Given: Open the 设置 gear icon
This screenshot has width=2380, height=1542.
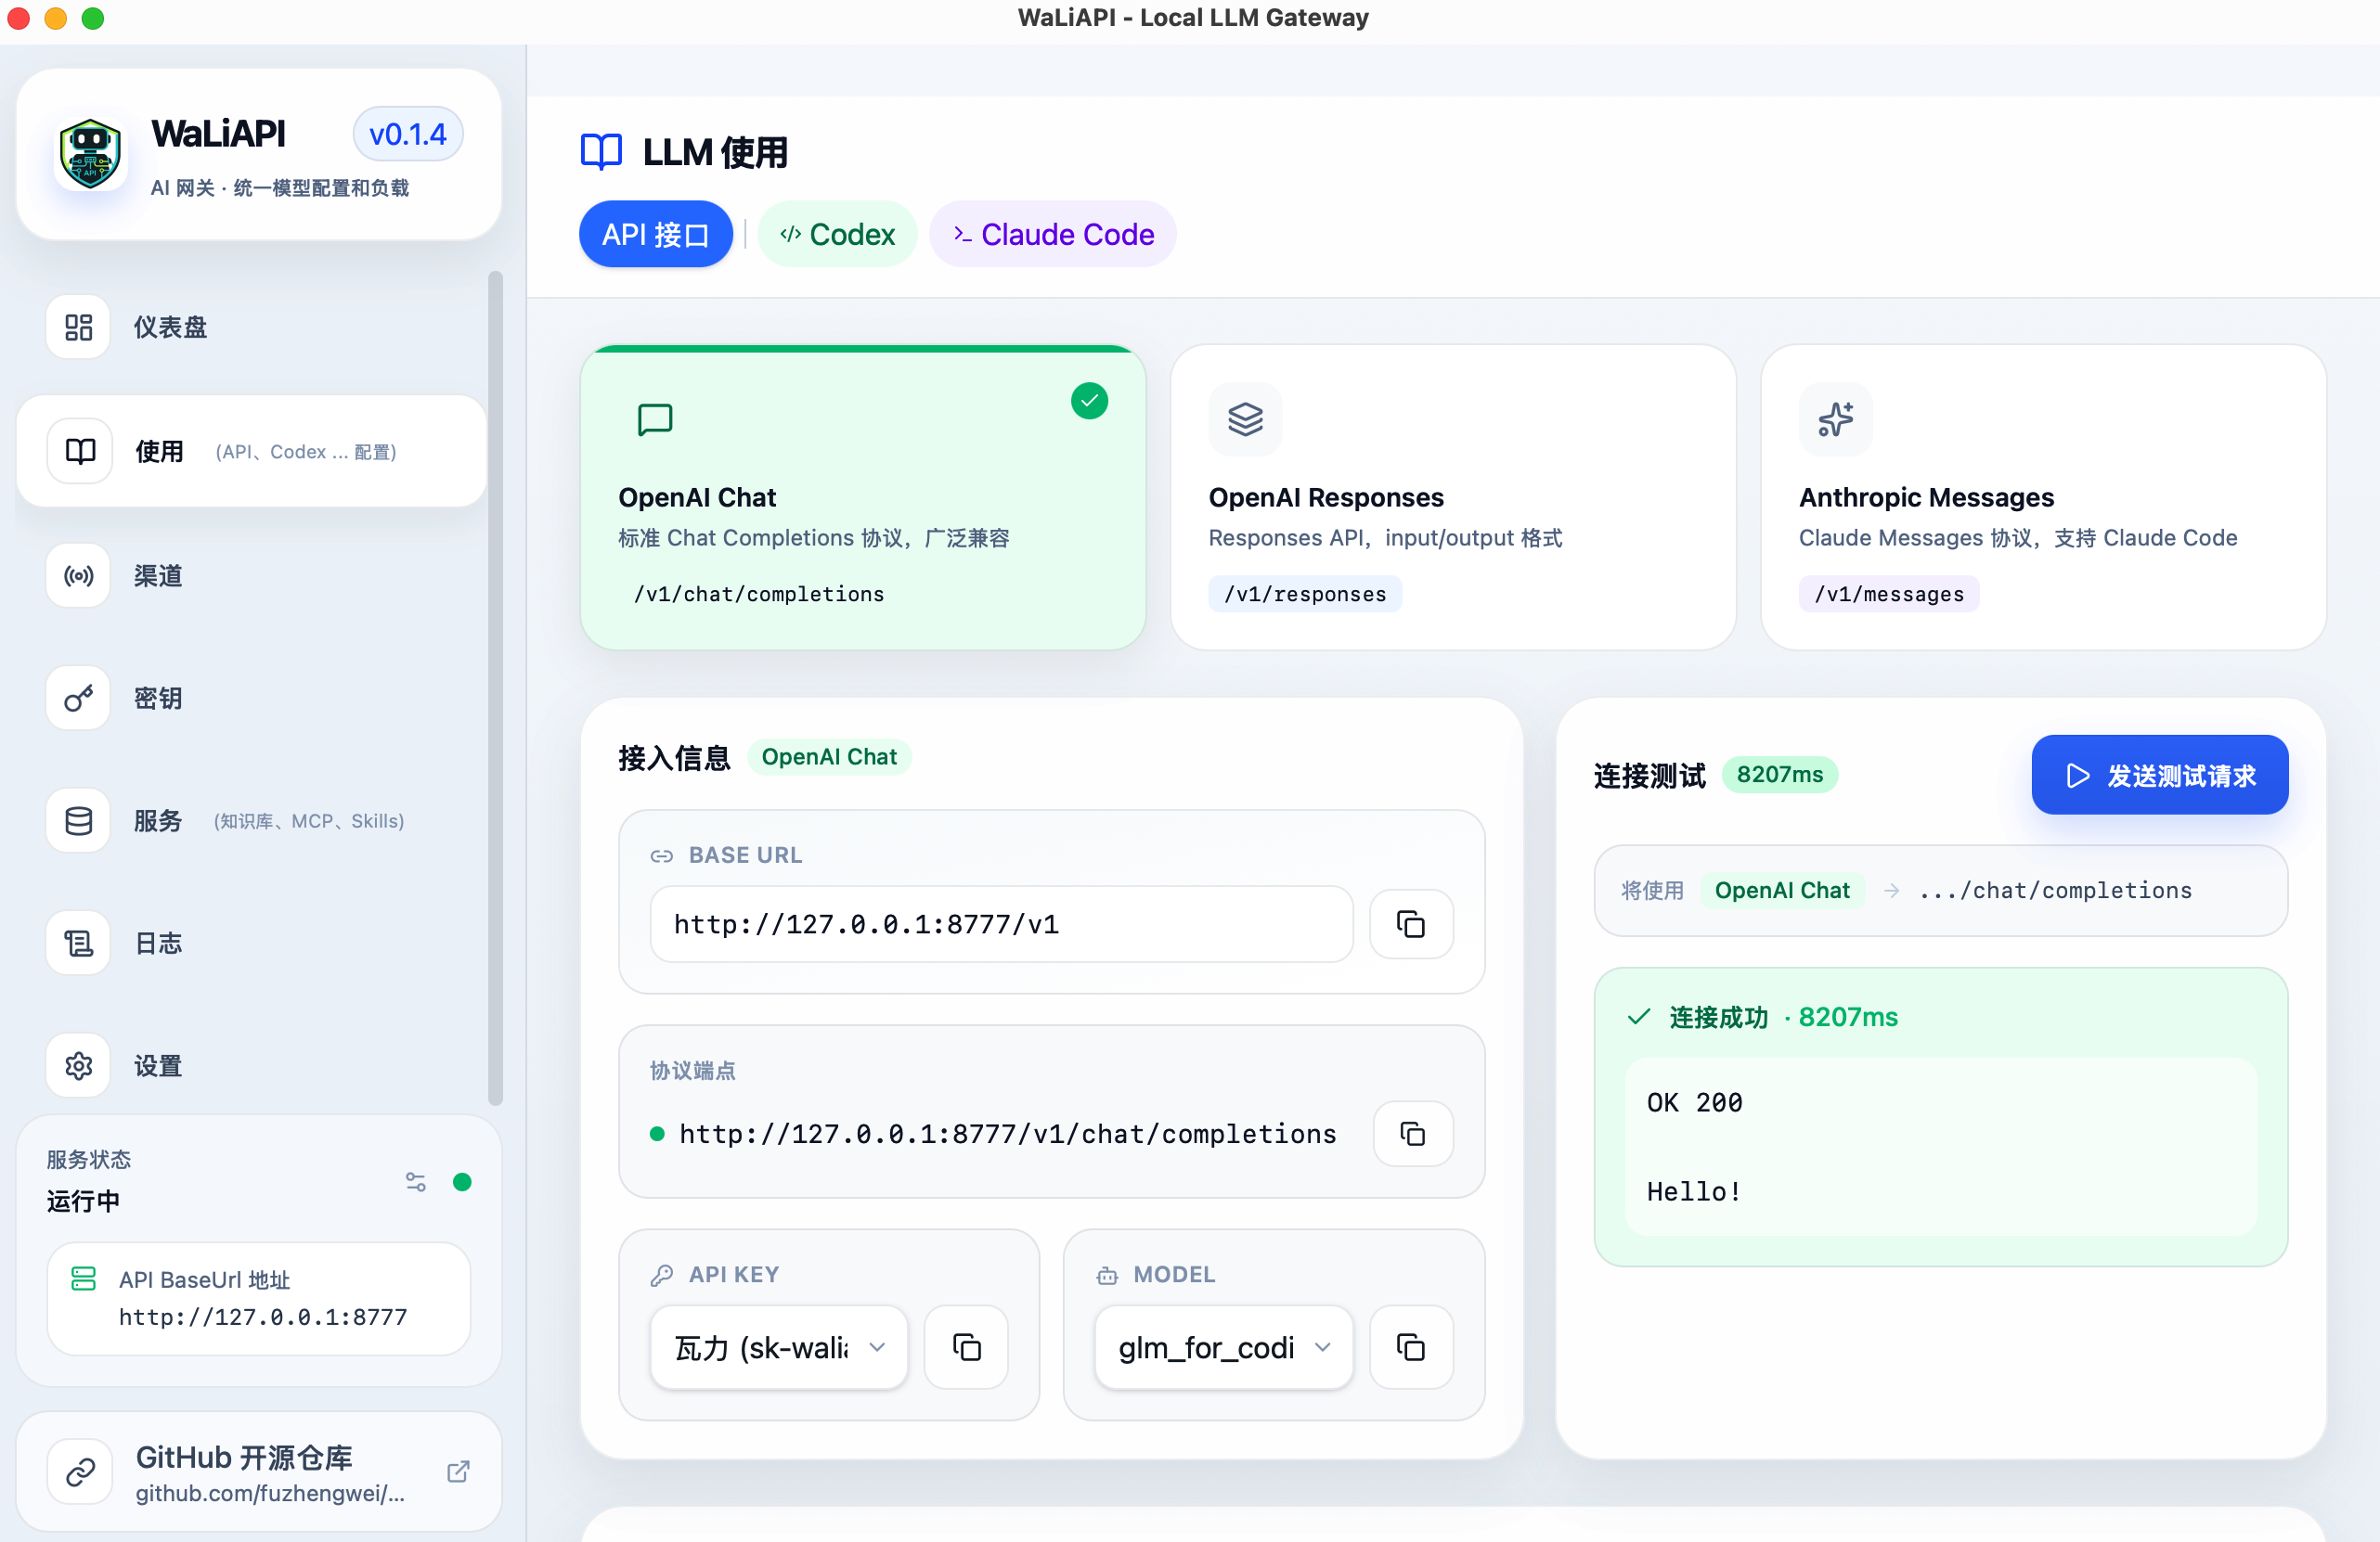Looking at the screenshot, I should [x=79, y=1066].
